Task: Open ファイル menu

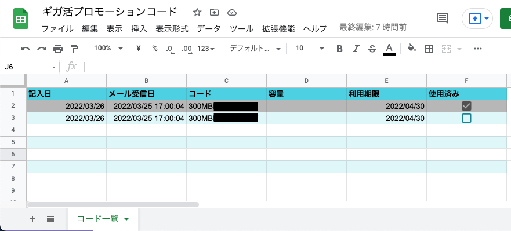Action: click(57, 28)
